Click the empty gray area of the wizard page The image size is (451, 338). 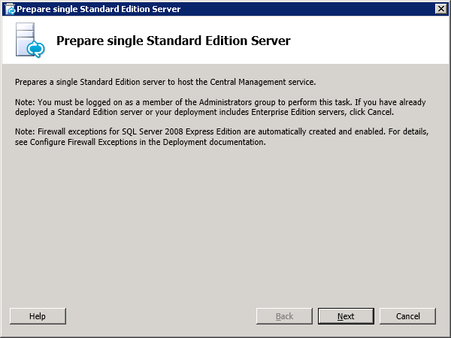coord(225,224)
